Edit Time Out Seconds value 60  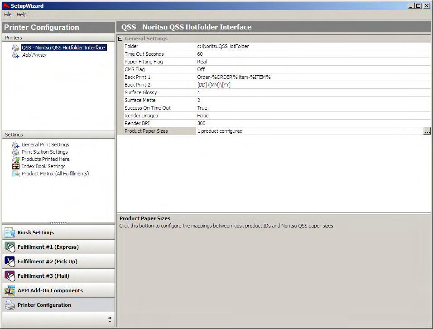(x=313, y=54)
